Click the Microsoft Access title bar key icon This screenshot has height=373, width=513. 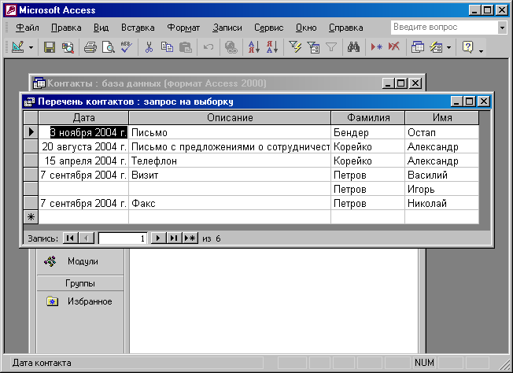click(x=11, y=10)
